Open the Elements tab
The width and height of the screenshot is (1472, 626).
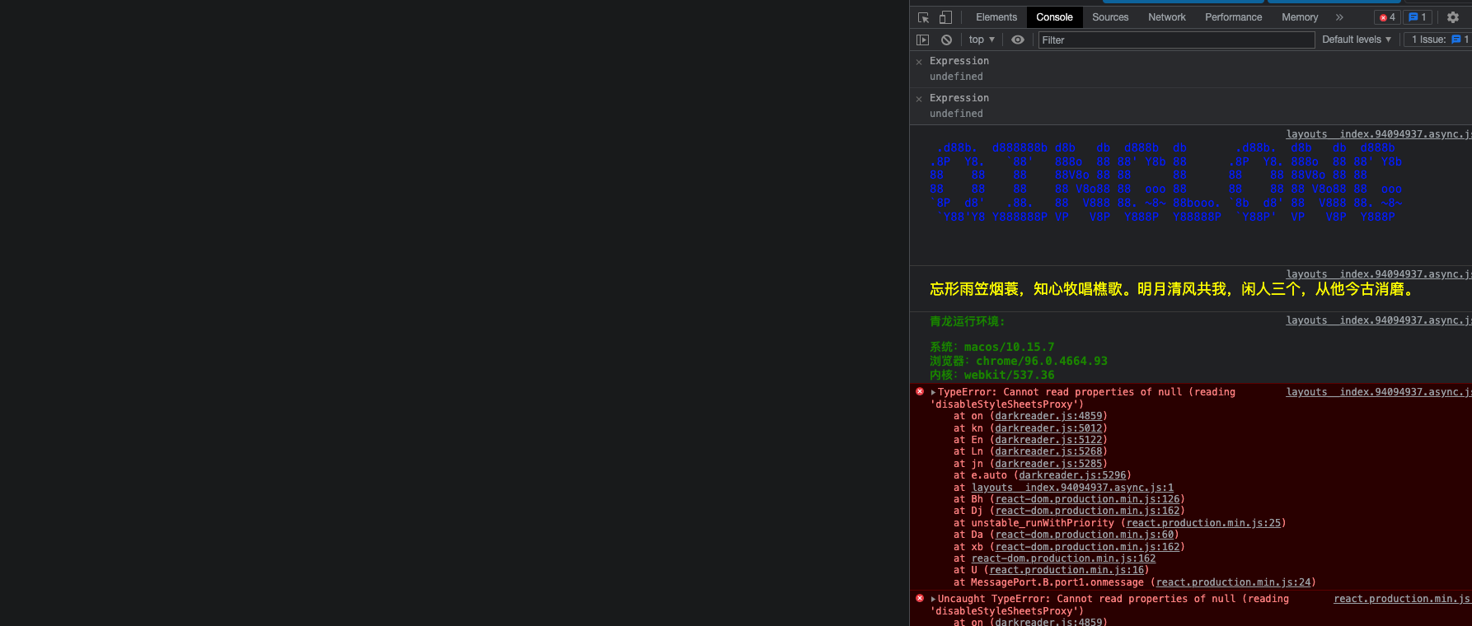pos(996,17)
